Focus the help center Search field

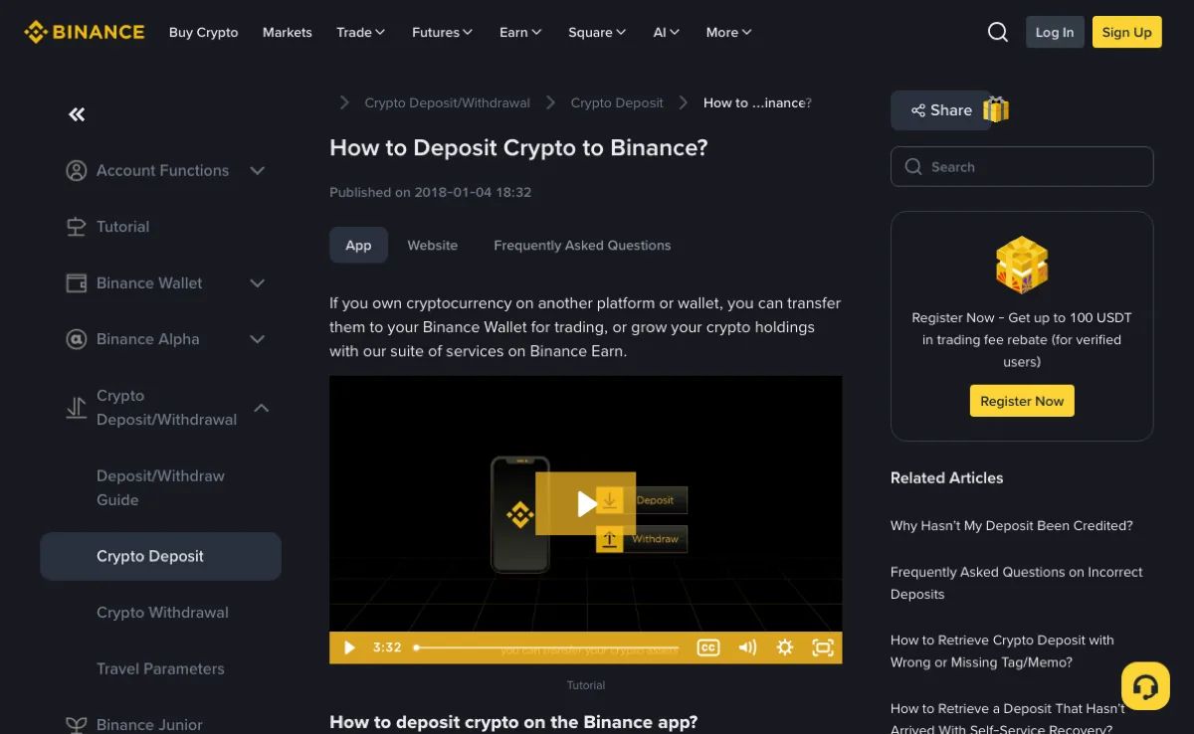[1022, 167]
